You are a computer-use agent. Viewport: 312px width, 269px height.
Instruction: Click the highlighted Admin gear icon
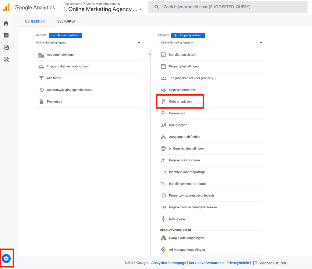[6, 258]
